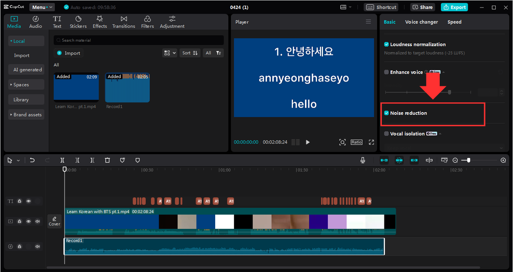The height and width of the screenshot is (272, 513).
Task: Collapse the Local section
Action: click(x=26, y=41)
